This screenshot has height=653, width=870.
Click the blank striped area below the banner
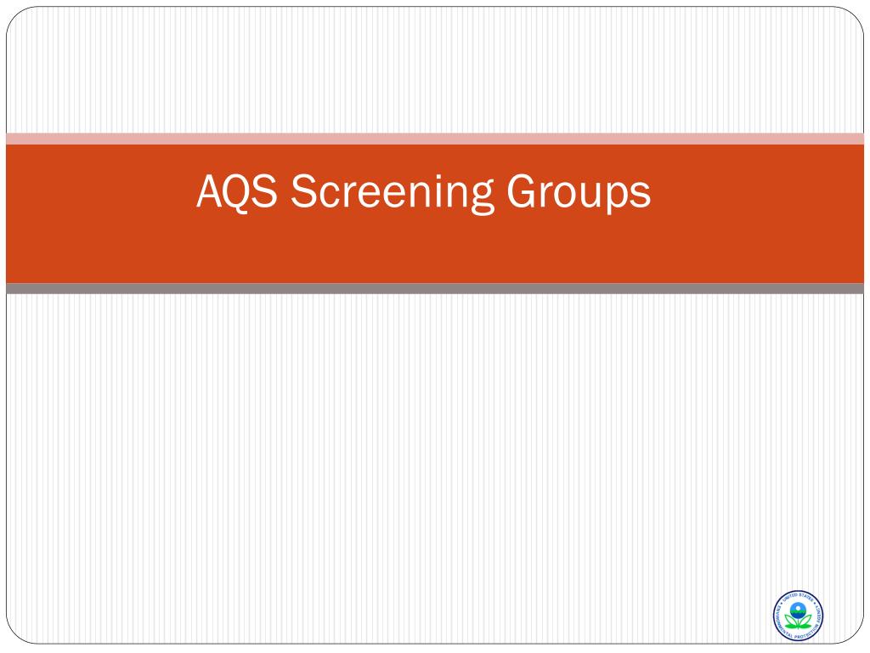pos(435,468)
